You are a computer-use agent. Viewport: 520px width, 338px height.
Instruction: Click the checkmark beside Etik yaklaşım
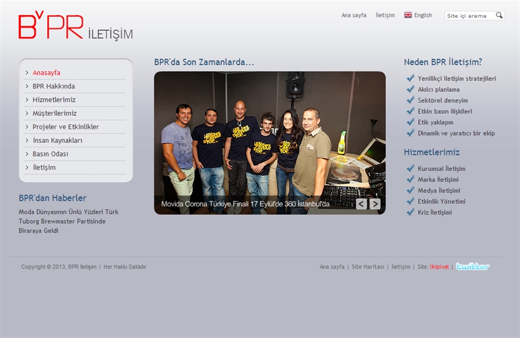[x=411, y=122]
